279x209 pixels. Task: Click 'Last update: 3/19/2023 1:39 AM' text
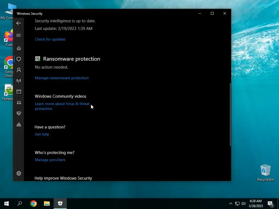click(x=63, y=29)
